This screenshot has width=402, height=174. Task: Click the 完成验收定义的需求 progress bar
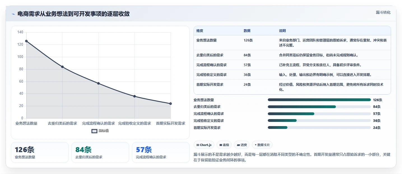[319, 120]
